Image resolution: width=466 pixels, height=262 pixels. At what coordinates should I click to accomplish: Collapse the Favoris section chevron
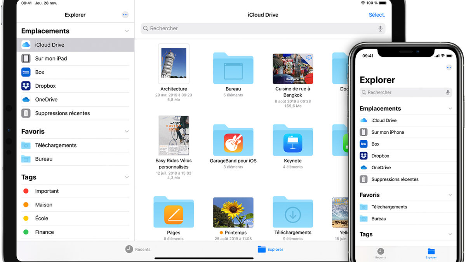[127, 131]
